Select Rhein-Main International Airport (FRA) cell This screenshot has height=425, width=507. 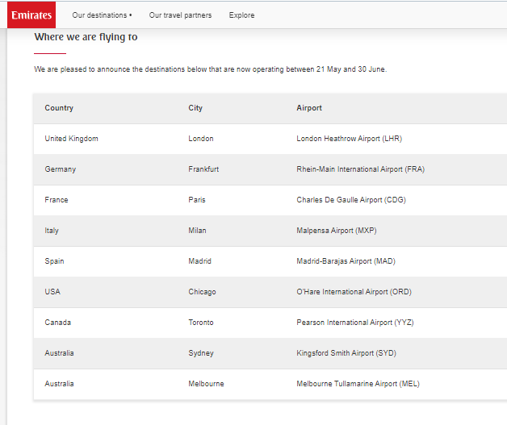[x=361, y=169]
